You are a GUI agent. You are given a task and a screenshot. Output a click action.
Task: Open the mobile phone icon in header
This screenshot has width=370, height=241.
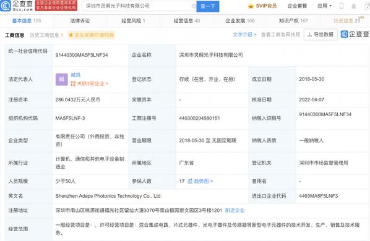point(341,6)
